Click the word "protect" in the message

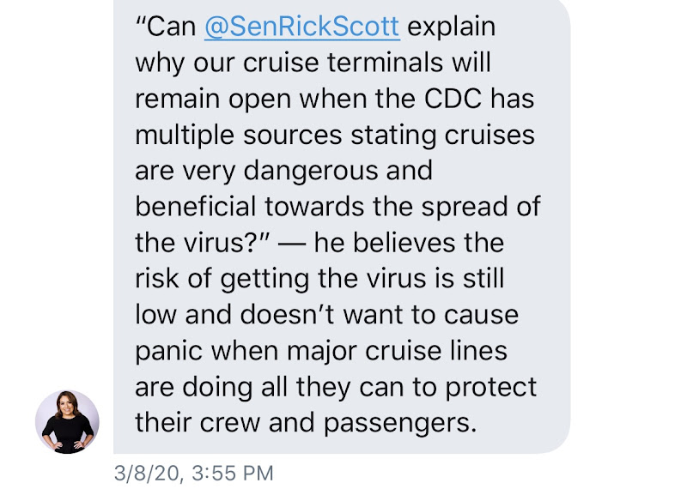point(490,389)
